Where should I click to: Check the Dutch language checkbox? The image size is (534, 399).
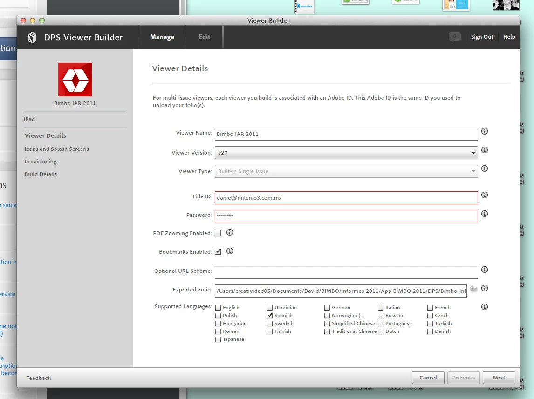[x=381, y=331]
